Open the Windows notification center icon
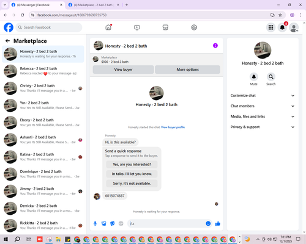 [x=298, y=239]
